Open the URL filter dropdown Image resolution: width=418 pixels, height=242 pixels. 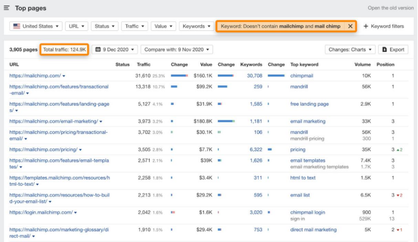[x=76, y=26]
